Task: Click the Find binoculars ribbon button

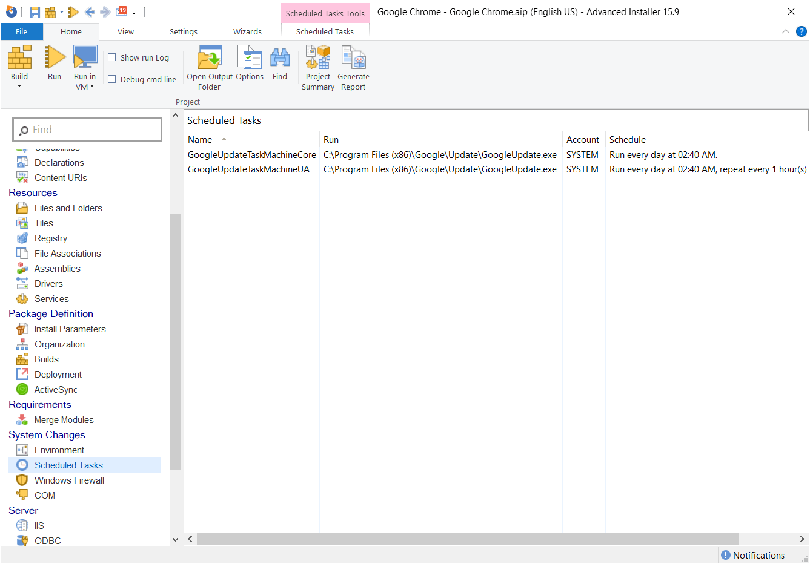Action: point(280,63)
